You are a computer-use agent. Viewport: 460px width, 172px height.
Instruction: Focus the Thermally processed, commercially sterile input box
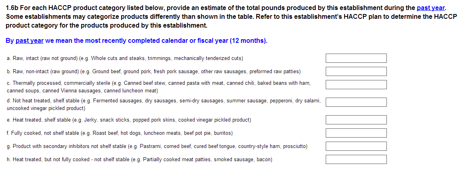pyautogui.click(x=356, y=85)
